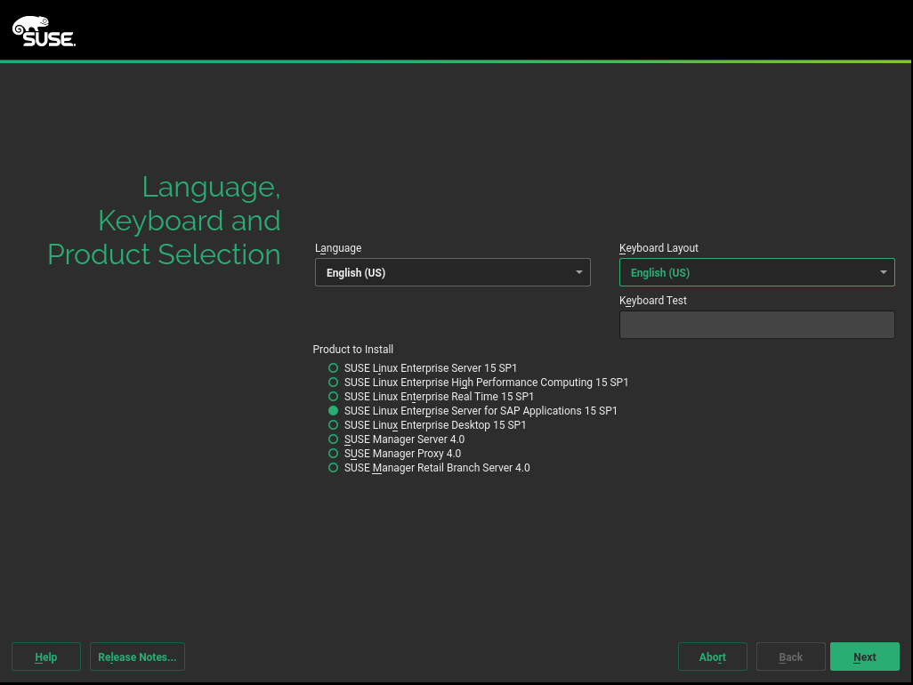913x685 pixels.
Task: Pick Server for SAP Applications radio button
Action: coord(334,411)
